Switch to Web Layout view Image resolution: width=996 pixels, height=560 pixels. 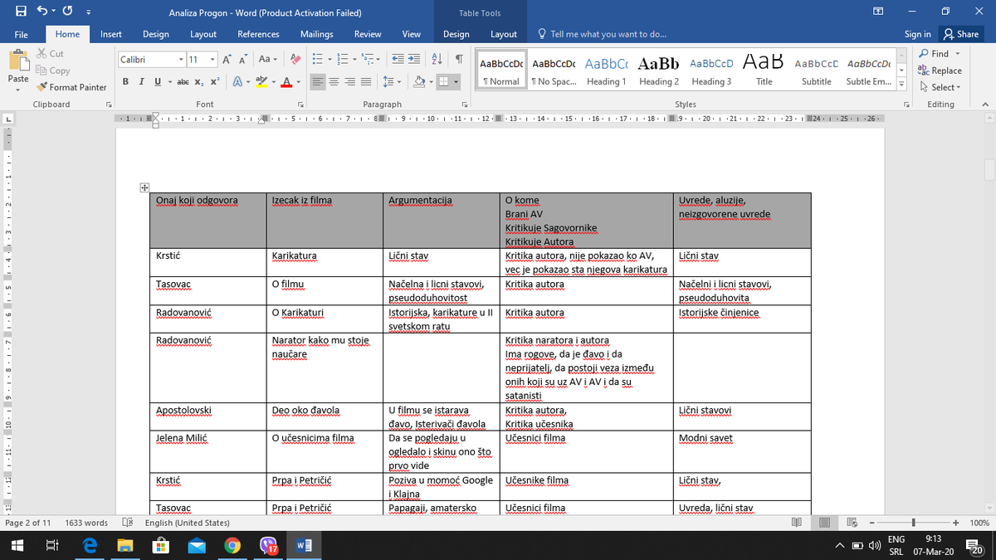pos(852,523)
